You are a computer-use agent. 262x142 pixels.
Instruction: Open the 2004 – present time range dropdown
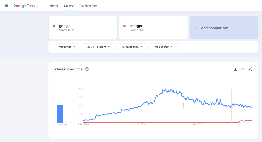click(x=98, y=47)
